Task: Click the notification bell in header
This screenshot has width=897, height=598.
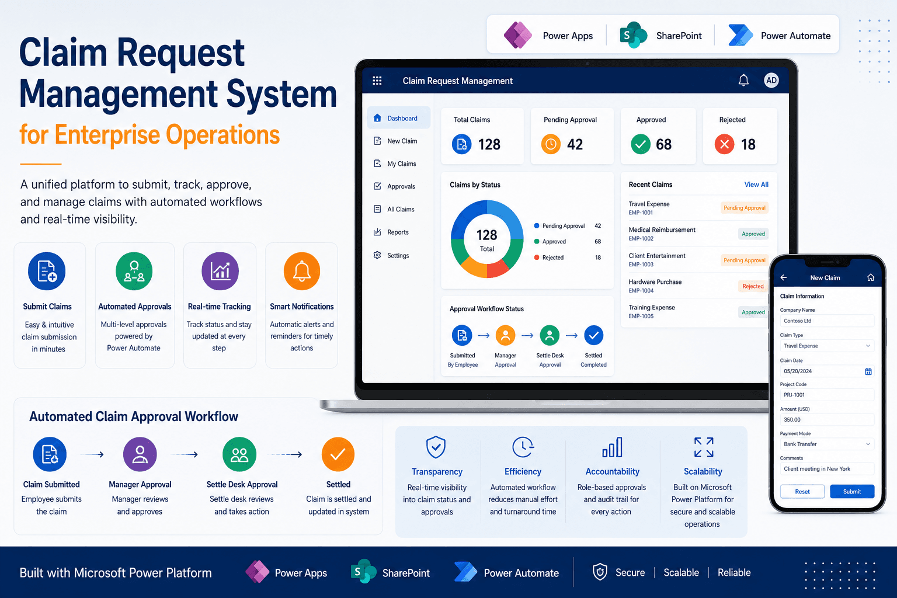Action: click(743, 81)
